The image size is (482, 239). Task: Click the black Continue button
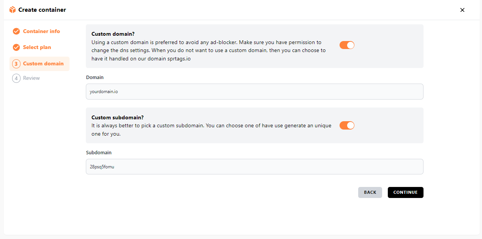(x=405, y=192)
